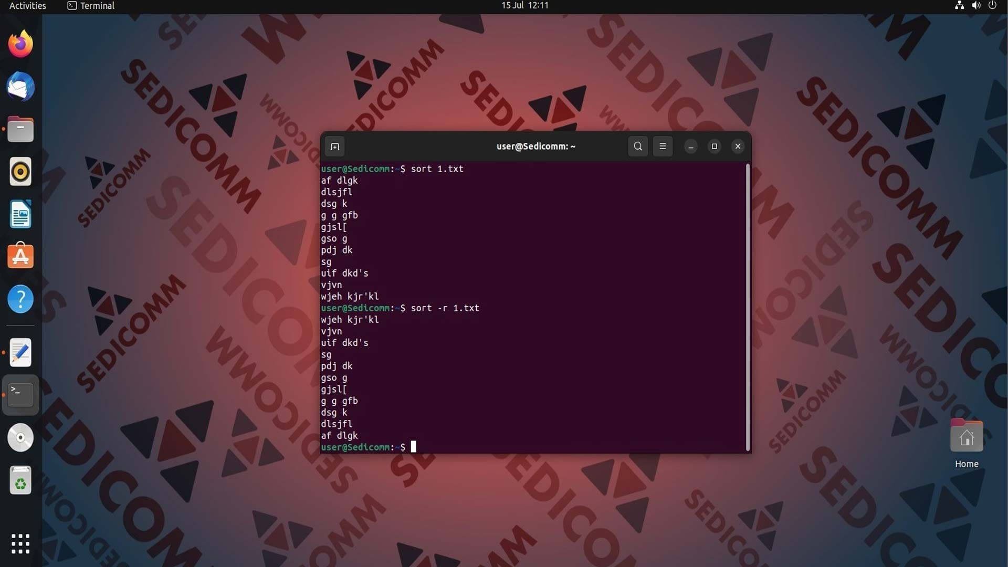Image resolution: width=1008 pixels, height=567 pixels.
Task: Click the first 'wjeh kjr'kl' output line
Action: click(x=350, y=297)
